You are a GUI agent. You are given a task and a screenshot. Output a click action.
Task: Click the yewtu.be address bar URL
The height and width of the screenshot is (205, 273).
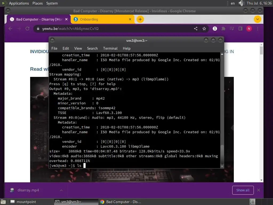click(x=70, y=29)
